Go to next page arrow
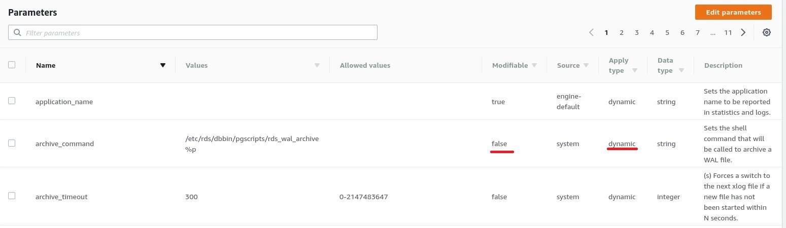This screenshot has width=786, height=228. [743, 32]
